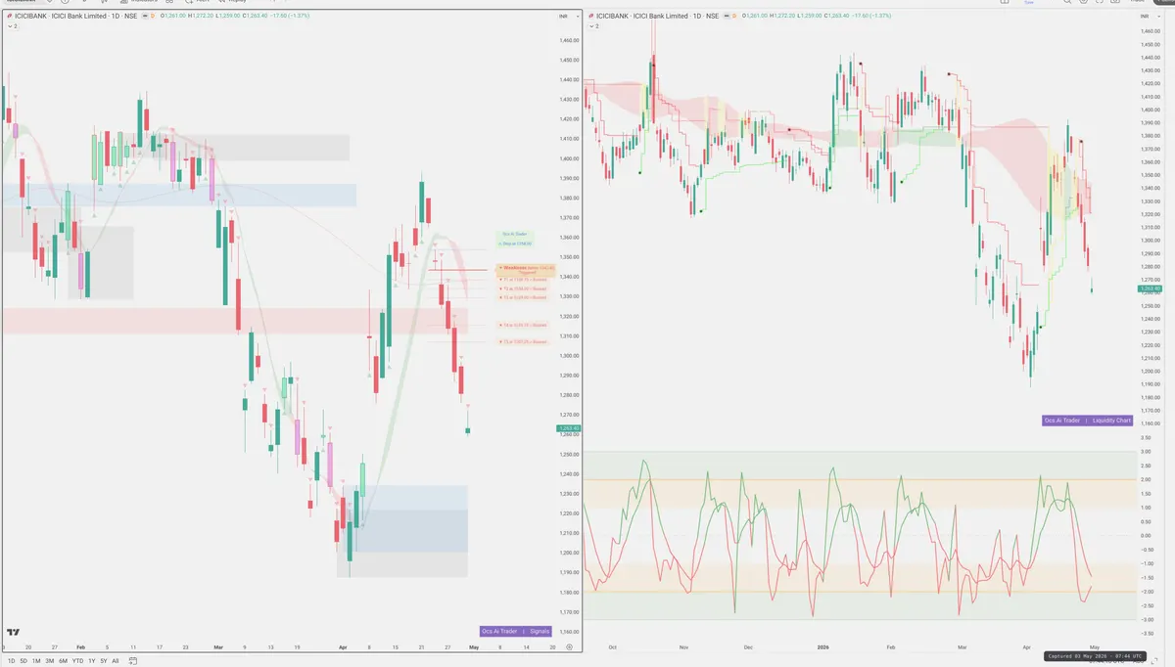
Task: Click 1,460.00 label on left price axis
Action: [x=569, y=40]
